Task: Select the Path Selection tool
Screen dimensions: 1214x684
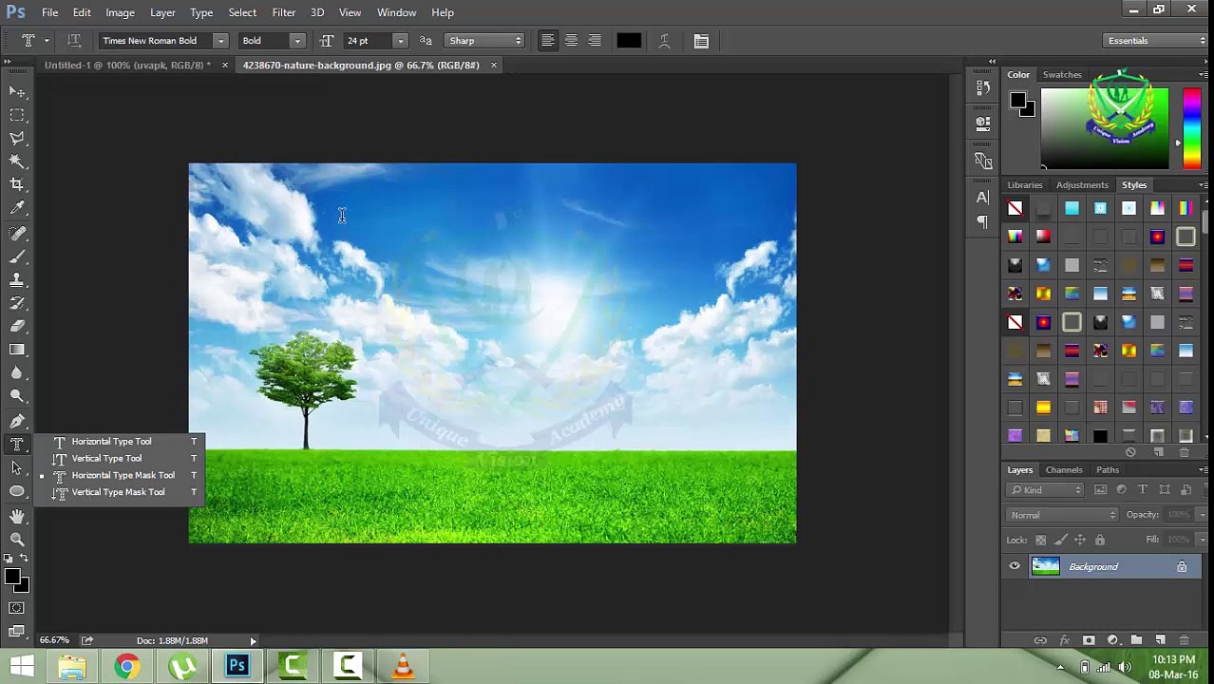Action: pyautogui.click(x=17, y=467)
